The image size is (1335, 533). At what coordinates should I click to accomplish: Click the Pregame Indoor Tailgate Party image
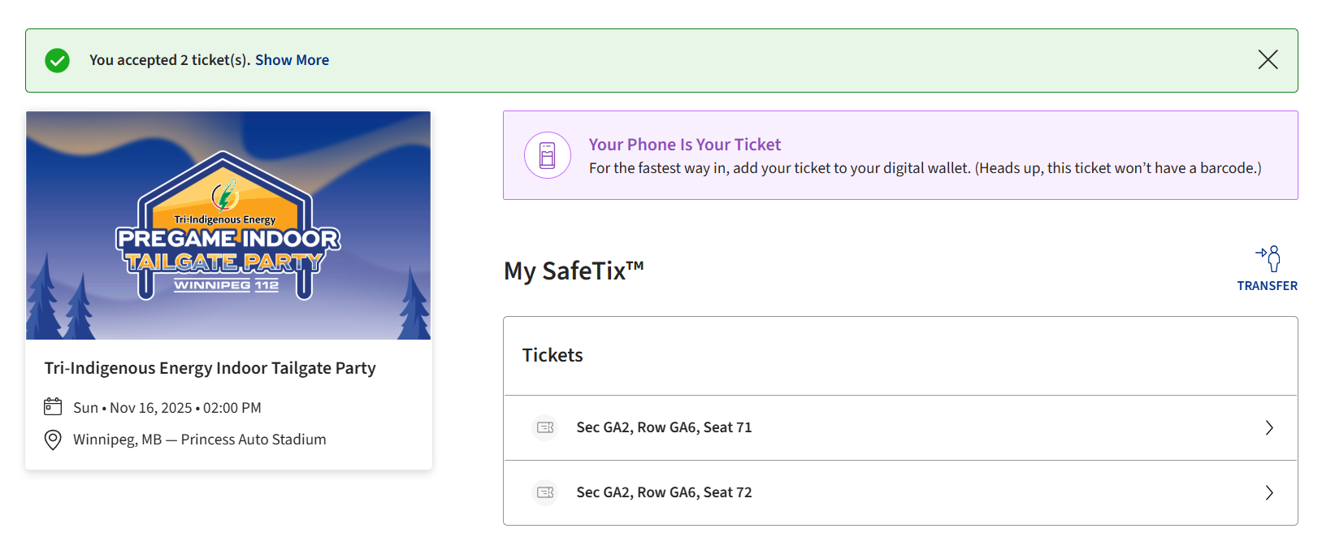click(228, 226)
